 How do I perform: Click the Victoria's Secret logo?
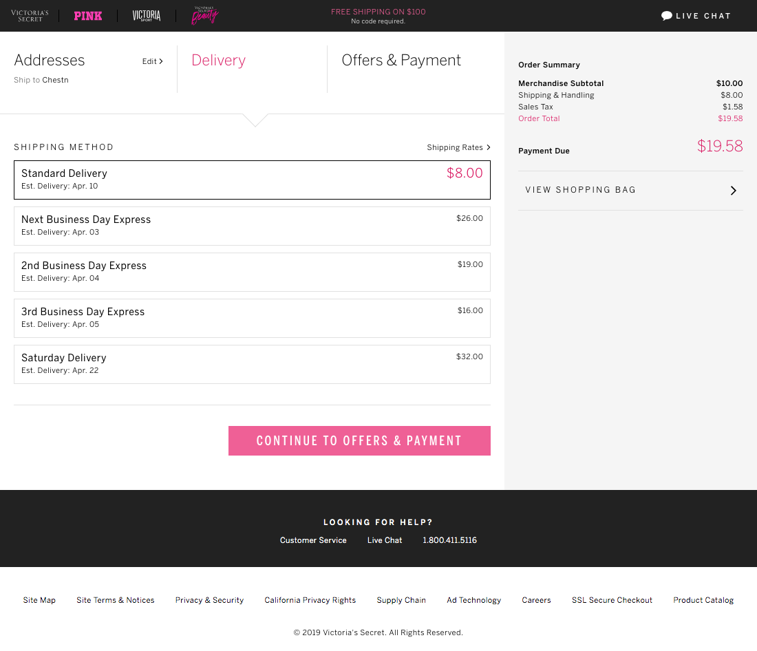point(30,16)
